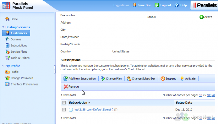Click the status circle beside test2158.com
Viewport: 218px width, 124px height.
pyautogui.click(x=71, y=110)
